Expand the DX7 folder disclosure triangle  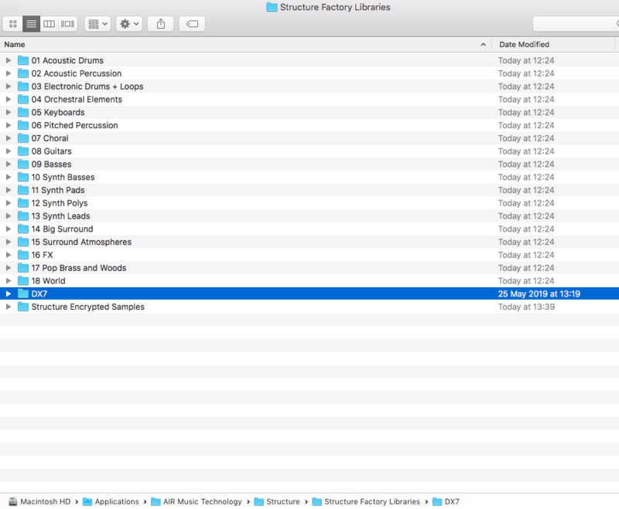pos(9,294)
